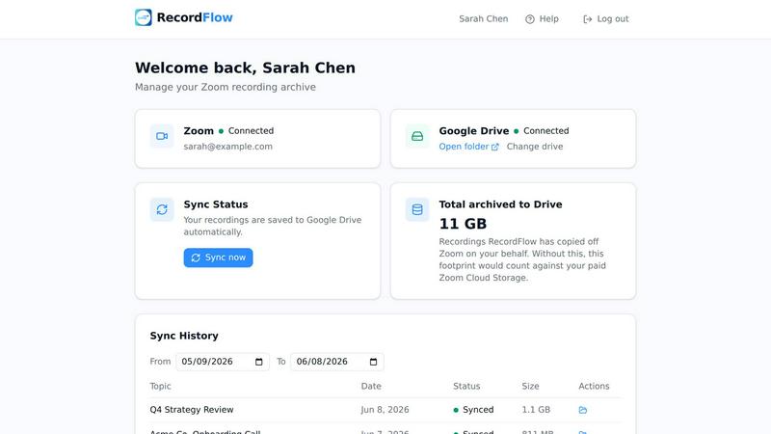This screenshot has height=434, width=771.
Task: Click the Status column header
Action: [x=466, y=387]
